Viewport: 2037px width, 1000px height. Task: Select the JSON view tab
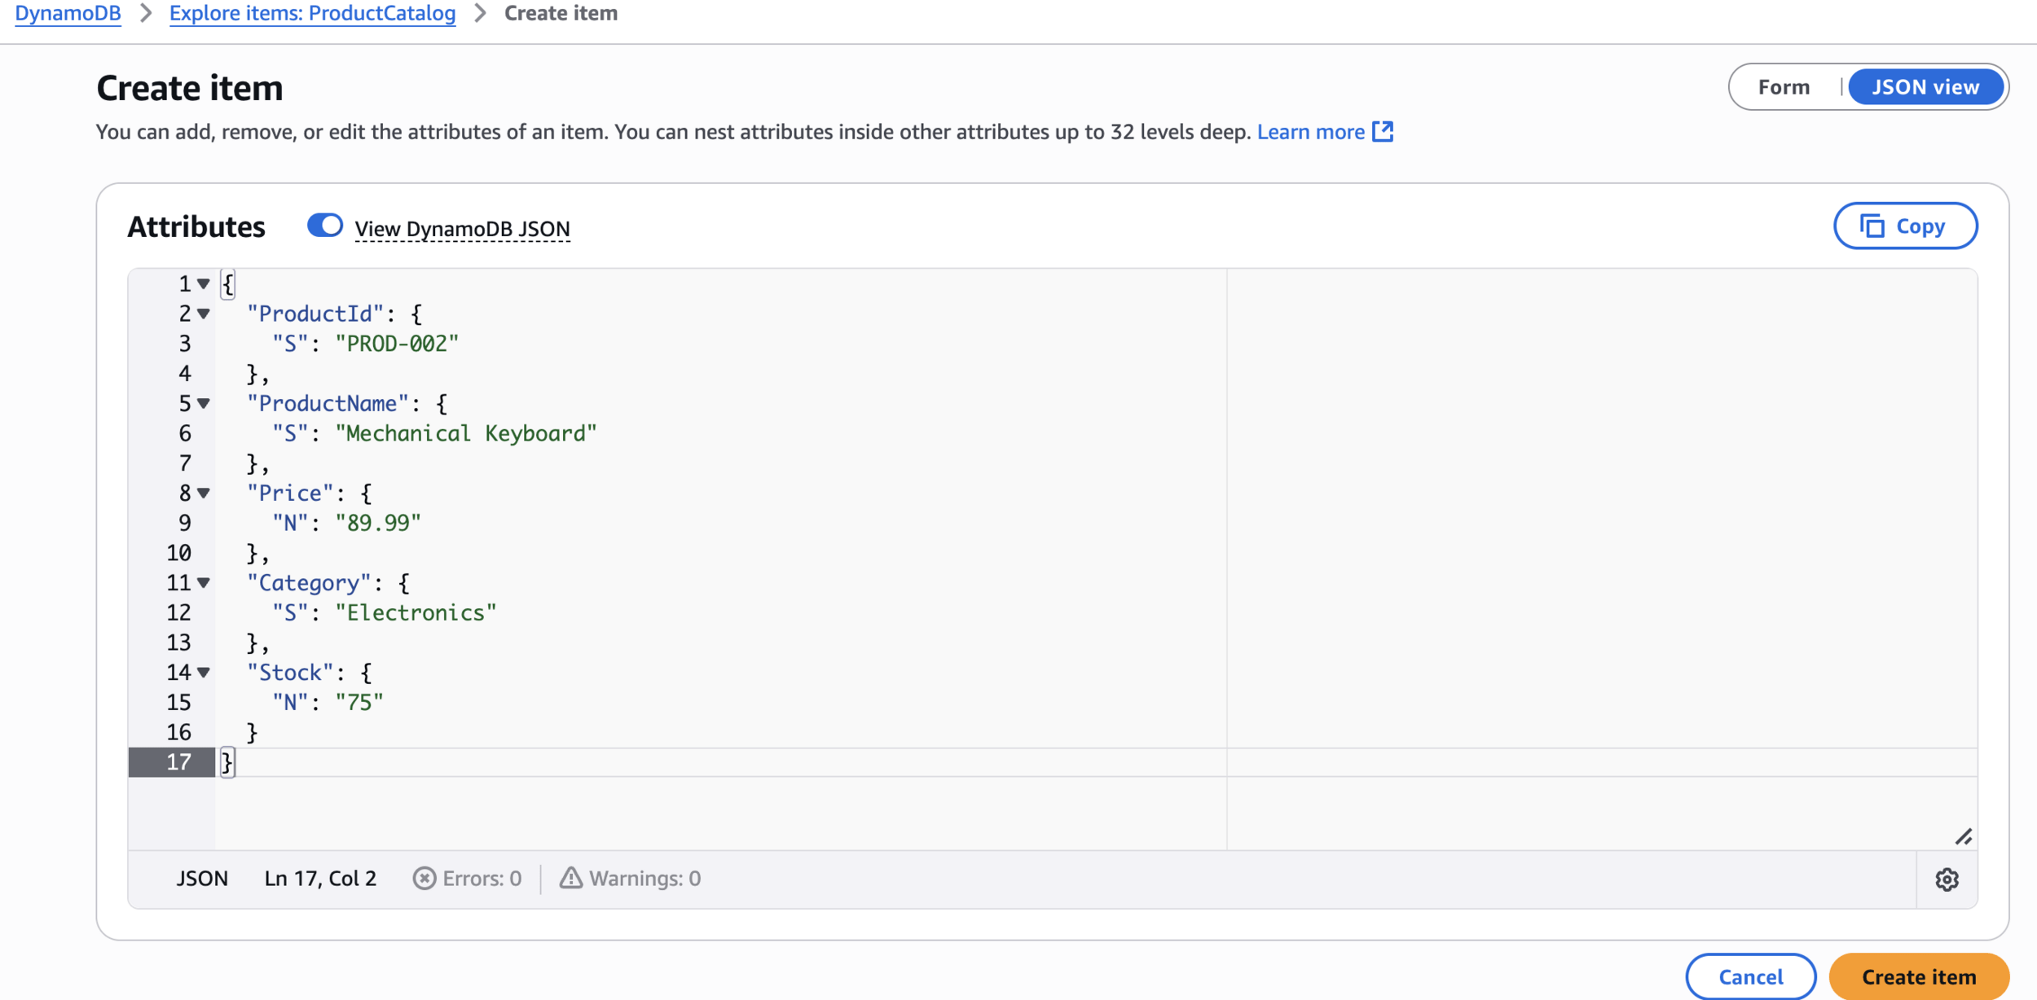click(1925, 87)
